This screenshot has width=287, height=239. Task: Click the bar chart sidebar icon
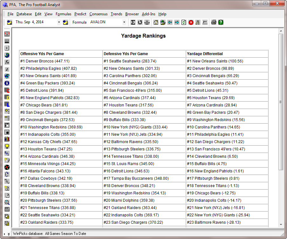point(7,139)
